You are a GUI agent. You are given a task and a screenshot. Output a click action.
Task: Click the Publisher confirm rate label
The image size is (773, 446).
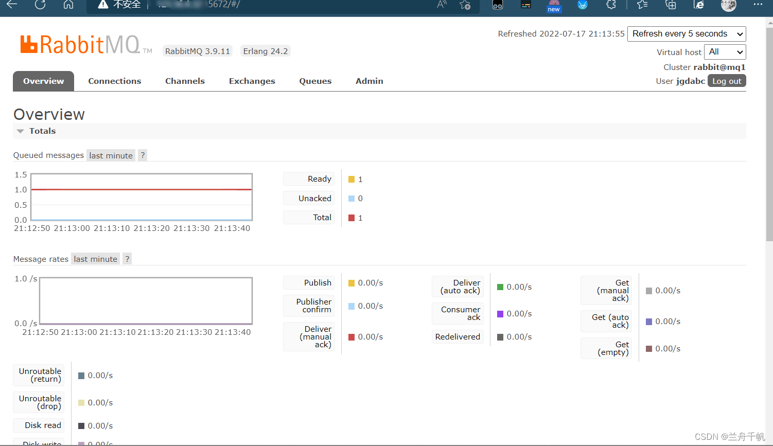click(309, 306)
